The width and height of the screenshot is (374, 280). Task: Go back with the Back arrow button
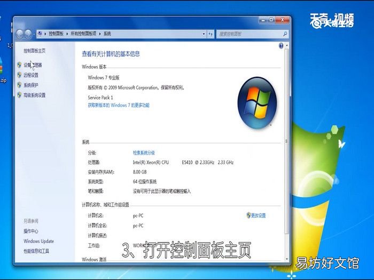(20, 34)
